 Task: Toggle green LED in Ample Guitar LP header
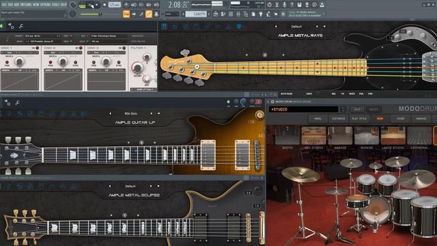tap(228, 102)
